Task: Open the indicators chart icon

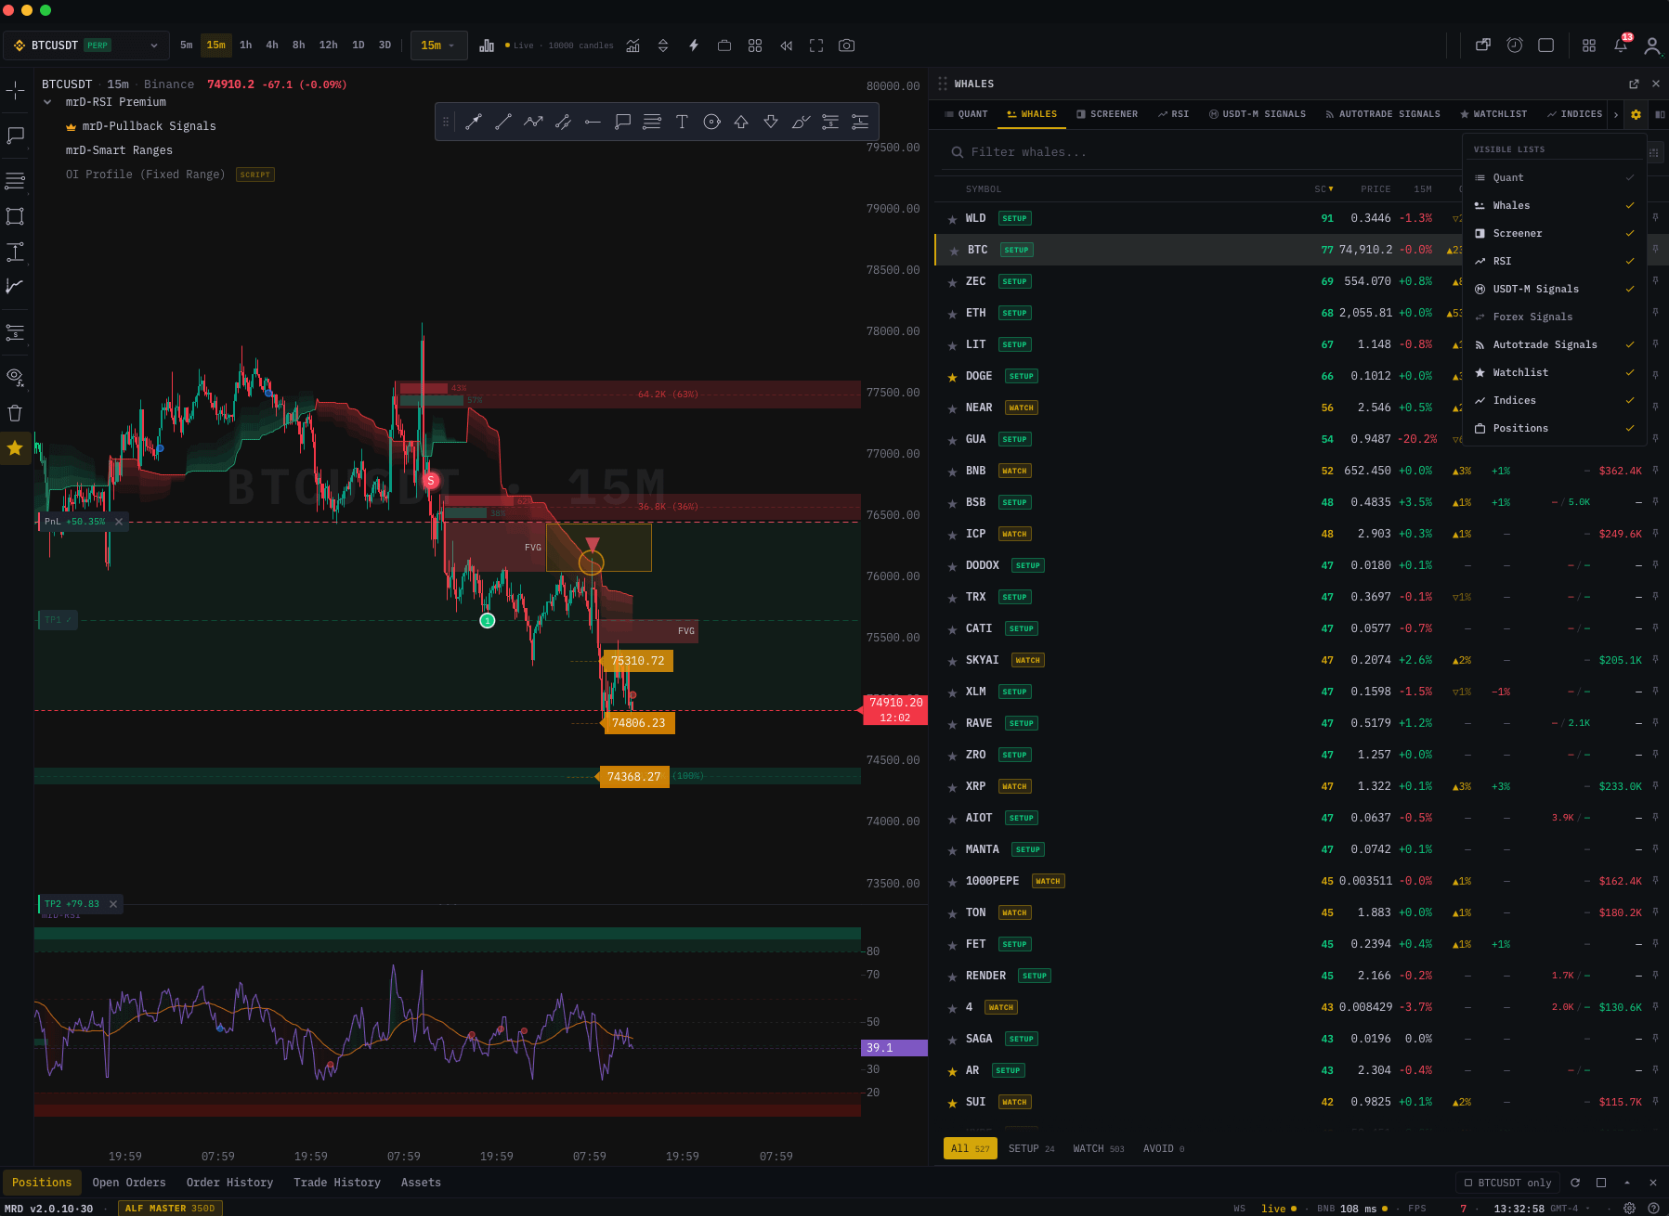Action: point(632,45)
